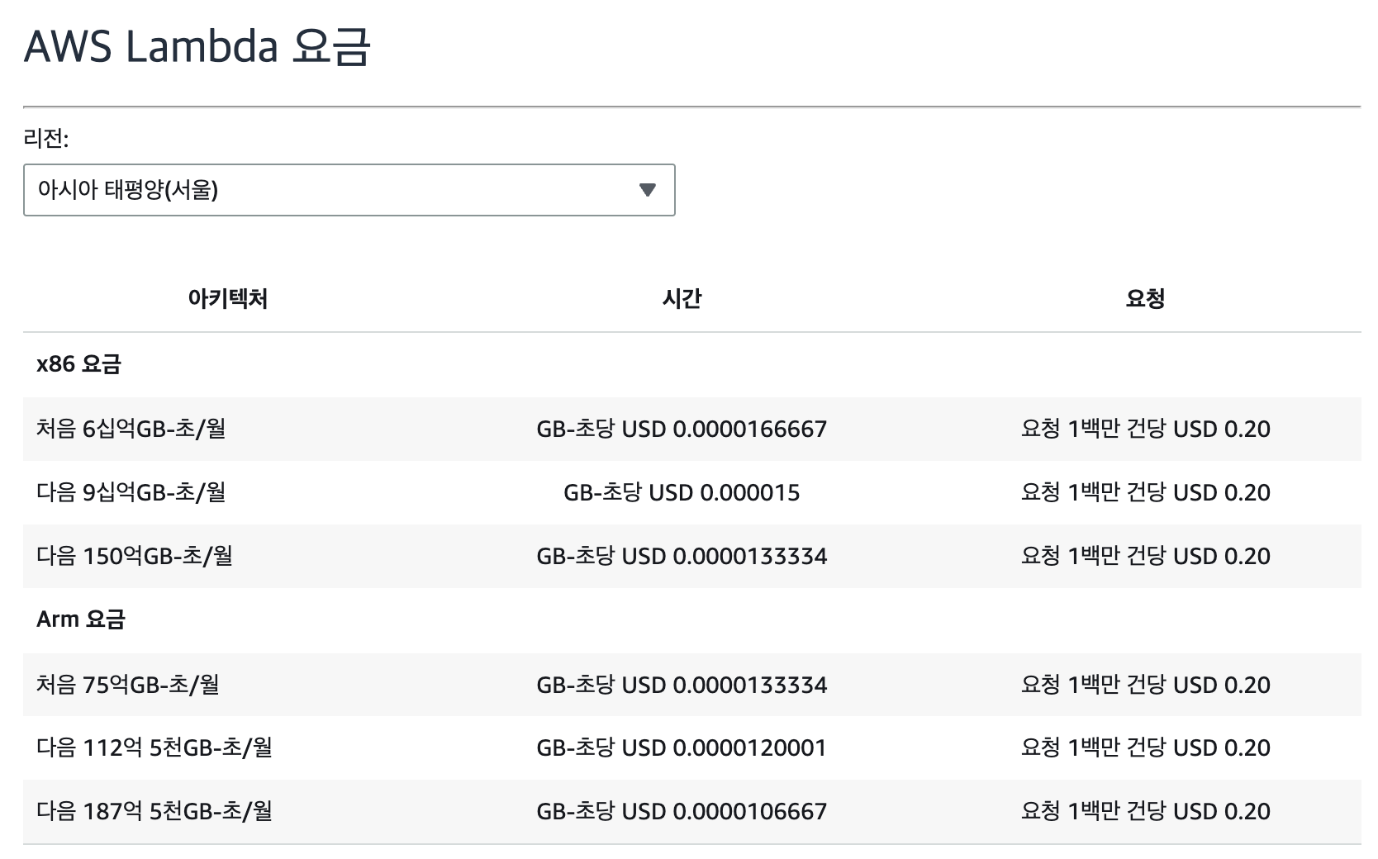Click the 처음 75억GB-초/월 cell
This screenshot has height=859, width=1378.
[128, 685]
